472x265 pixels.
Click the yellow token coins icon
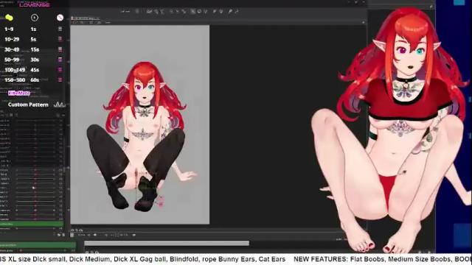click(x=9, y=18)
